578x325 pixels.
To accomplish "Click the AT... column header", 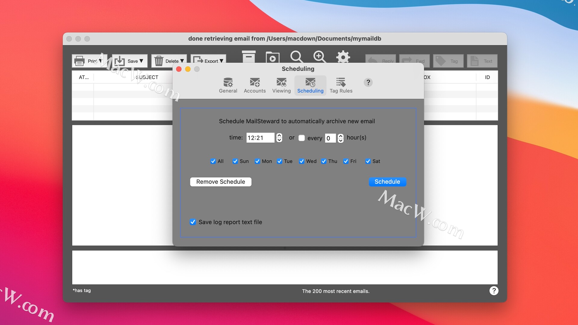I will pyautogui.click(x=83, y=77).
